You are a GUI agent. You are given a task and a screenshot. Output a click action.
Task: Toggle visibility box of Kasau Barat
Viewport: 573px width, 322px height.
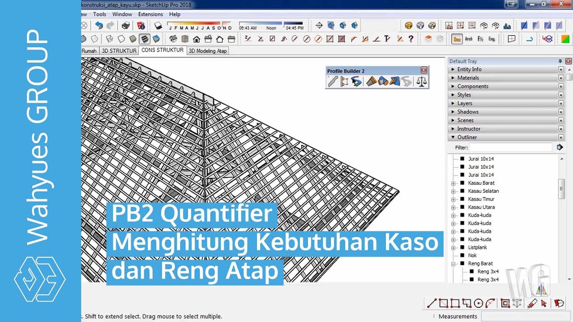(462, 183)
